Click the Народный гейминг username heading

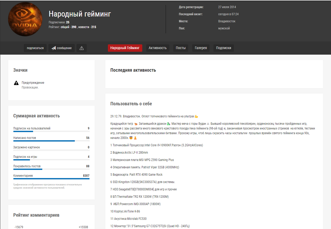[80, 14]
